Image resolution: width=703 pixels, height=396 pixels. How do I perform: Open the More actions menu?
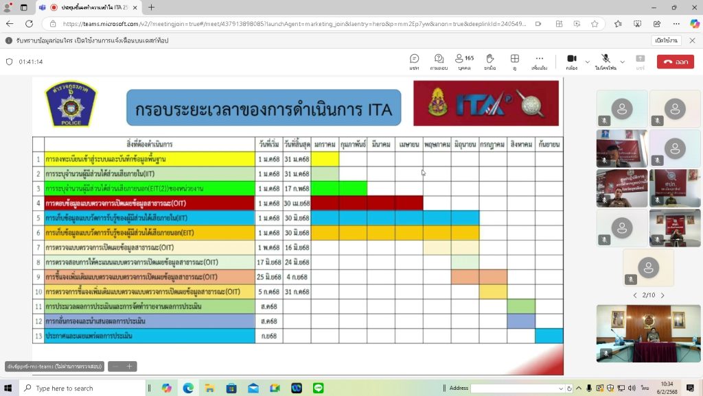click(540, 62)
